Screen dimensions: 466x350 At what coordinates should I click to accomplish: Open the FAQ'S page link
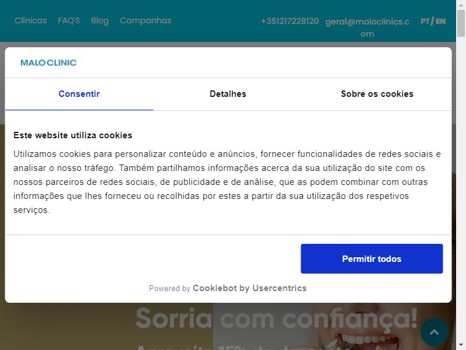point(69,20)
